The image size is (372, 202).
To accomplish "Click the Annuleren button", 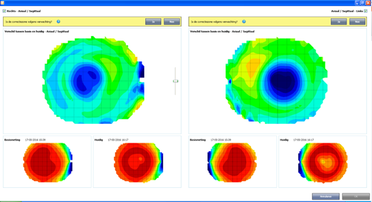I will [x=326, y=196].
